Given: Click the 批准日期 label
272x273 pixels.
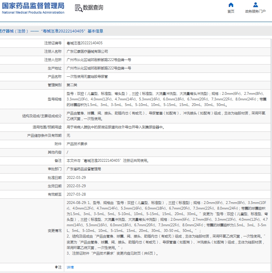Looking at the screenshot, I should pyautogui.click(x=54, y=177).
